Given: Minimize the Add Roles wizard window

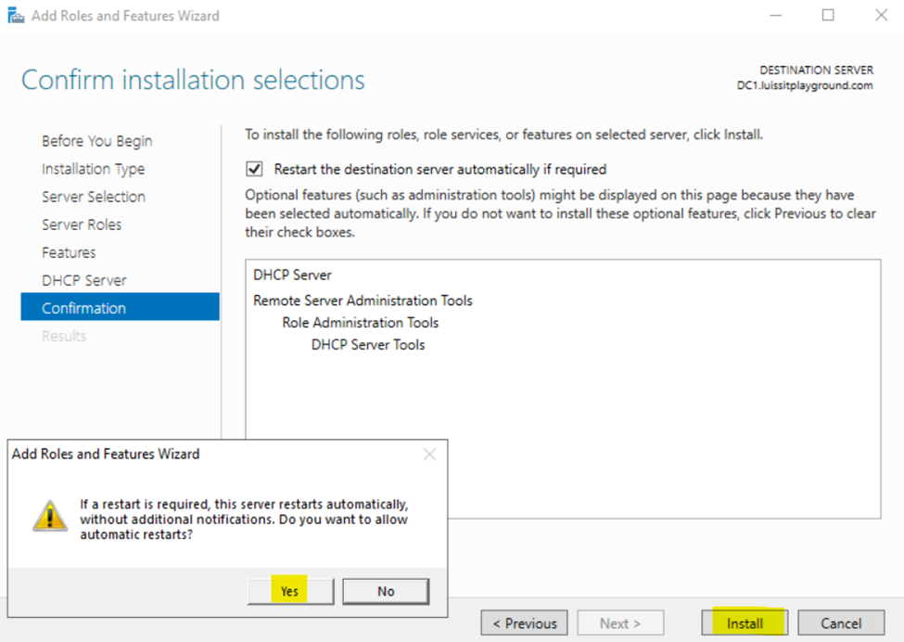Looking at the screenshot, I should [776, 15].
